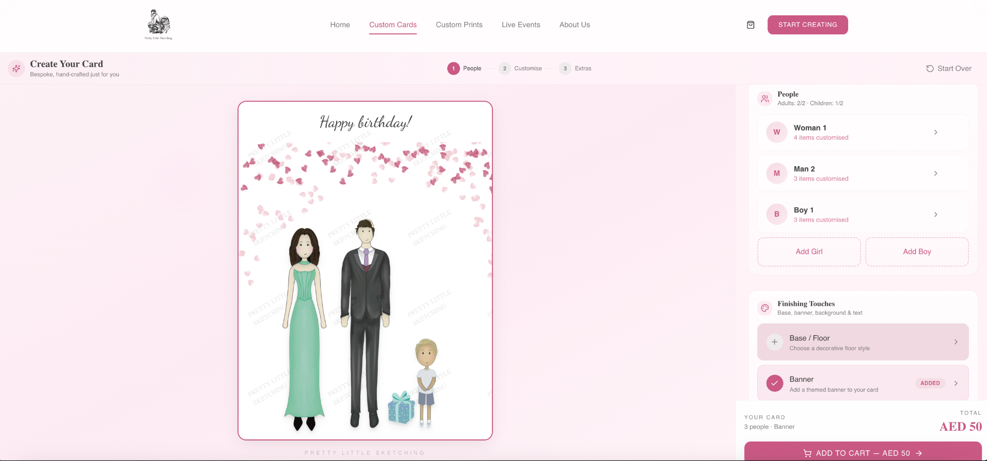987x461 pixels.
Task: Add a girl with Add Girl button
Action: click(809, 252)
